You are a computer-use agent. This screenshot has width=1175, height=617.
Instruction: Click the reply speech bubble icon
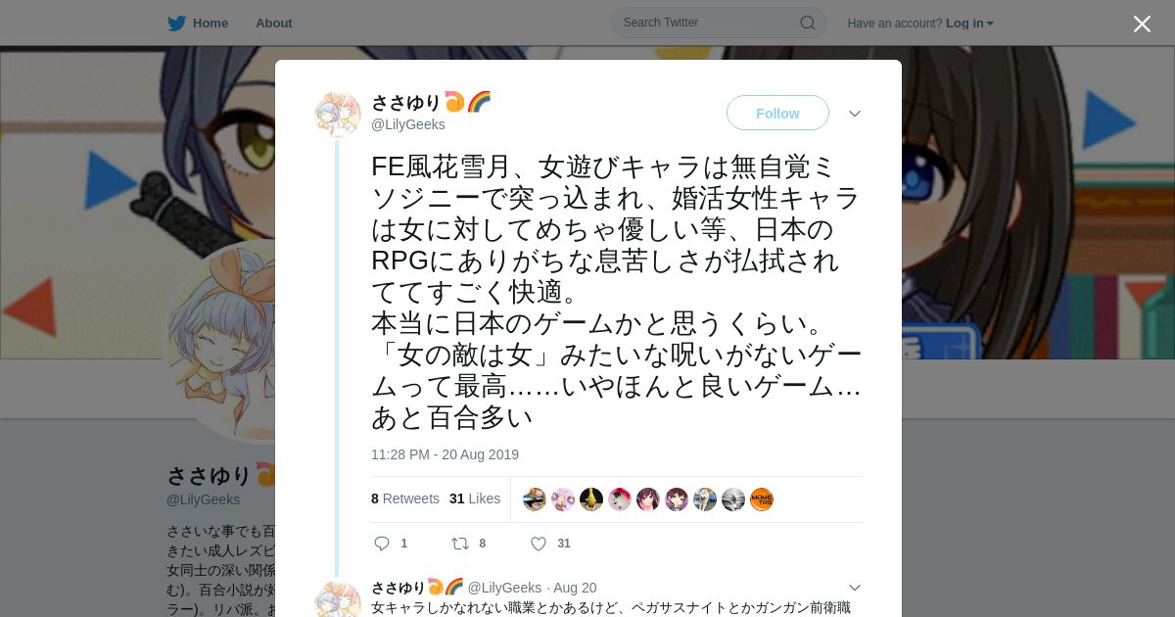coord(382,544)
